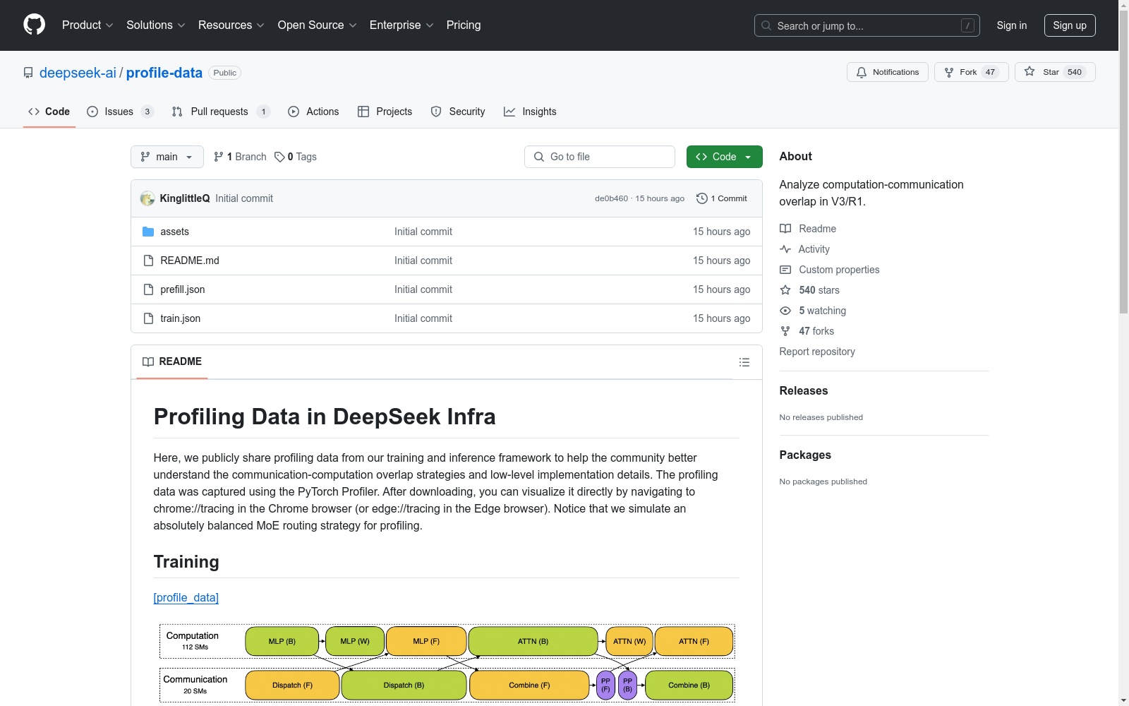Click the Readme book icon in About

pos(785,229)
